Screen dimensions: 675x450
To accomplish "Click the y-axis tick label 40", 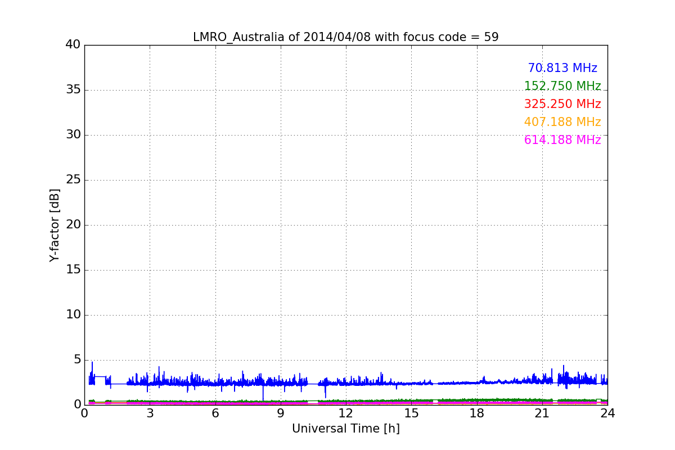I will [x=73, y=45].
